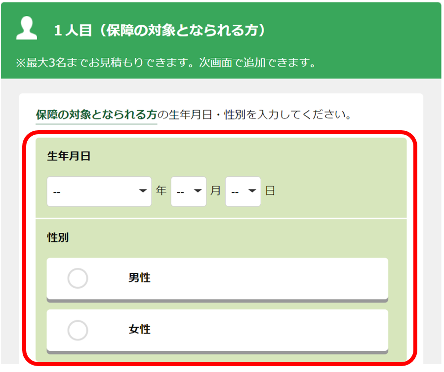This screenshot has width=444, height=372.
Task: Click the 月 unit label
Action: [x=215, y=191]
